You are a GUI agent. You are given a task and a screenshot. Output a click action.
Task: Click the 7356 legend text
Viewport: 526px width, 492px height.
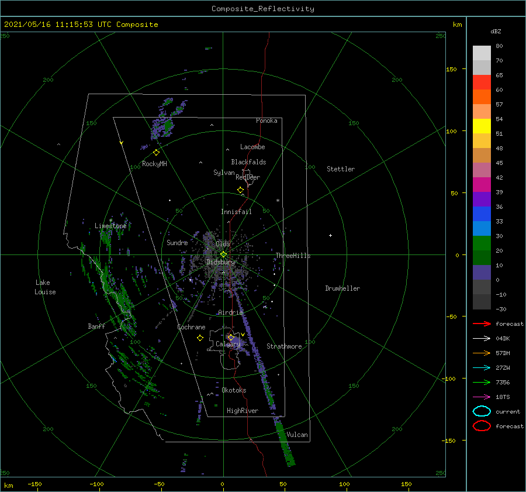point(503,383)
